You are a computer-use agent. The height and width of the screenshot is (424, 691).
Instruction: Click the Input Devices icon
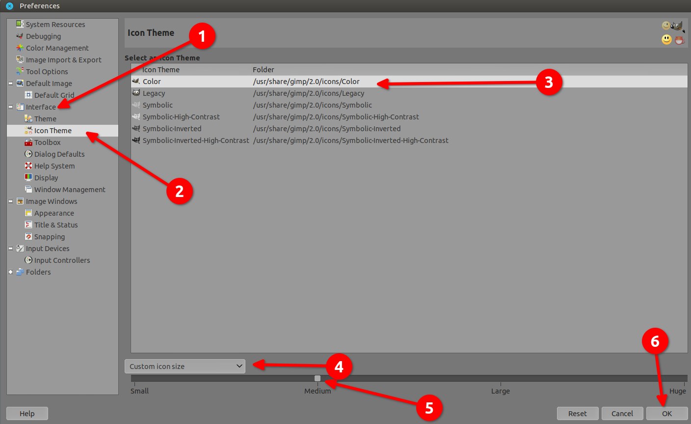(20, 248)
